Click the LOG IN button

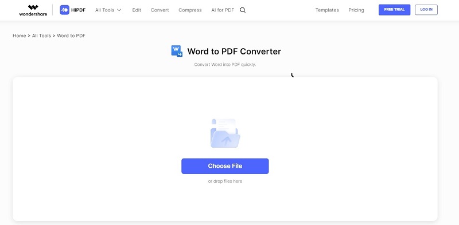coord(426,10)
